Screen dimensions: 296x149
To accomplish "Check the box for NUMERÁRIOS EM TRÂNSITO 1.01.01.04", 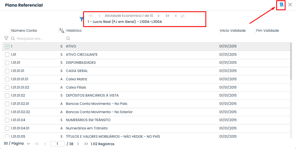I will click(7, 120).
